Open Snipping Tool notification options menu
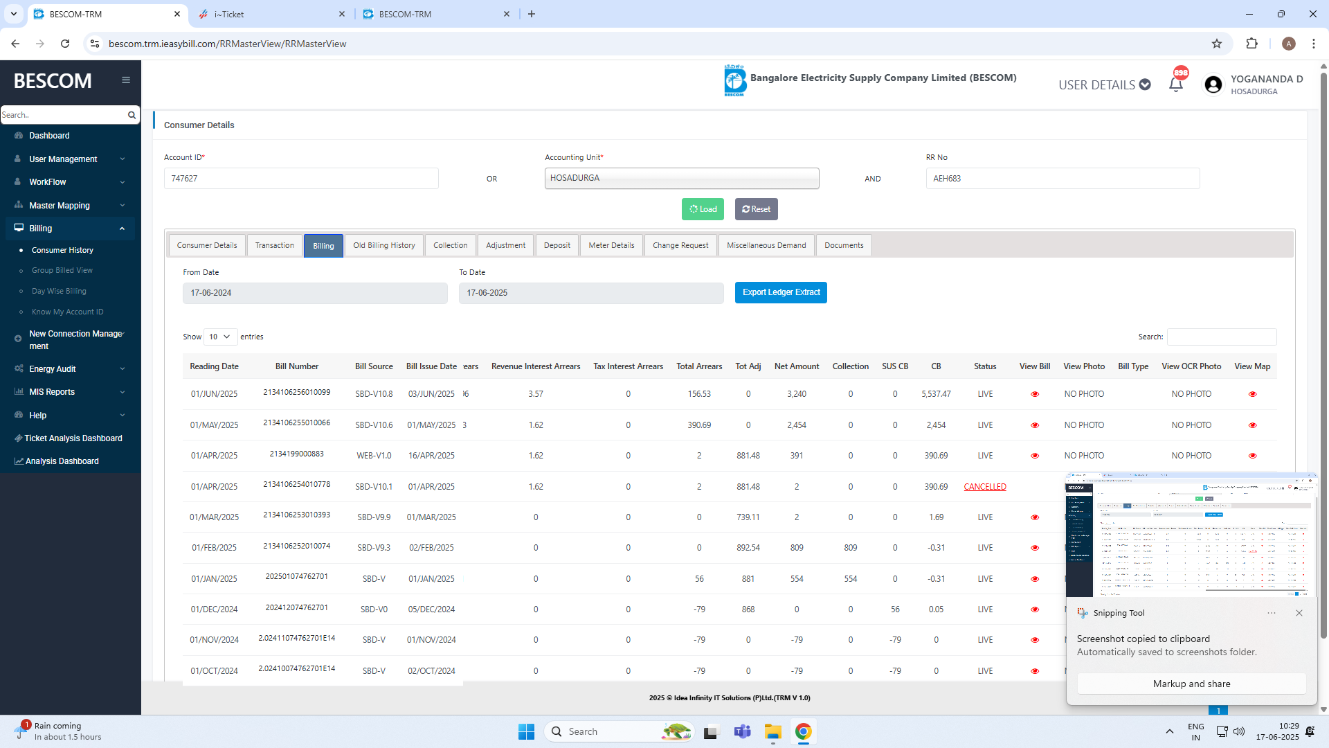Image resolution: width=1329 pixels, height=748 pixels. click(1272, 613)
